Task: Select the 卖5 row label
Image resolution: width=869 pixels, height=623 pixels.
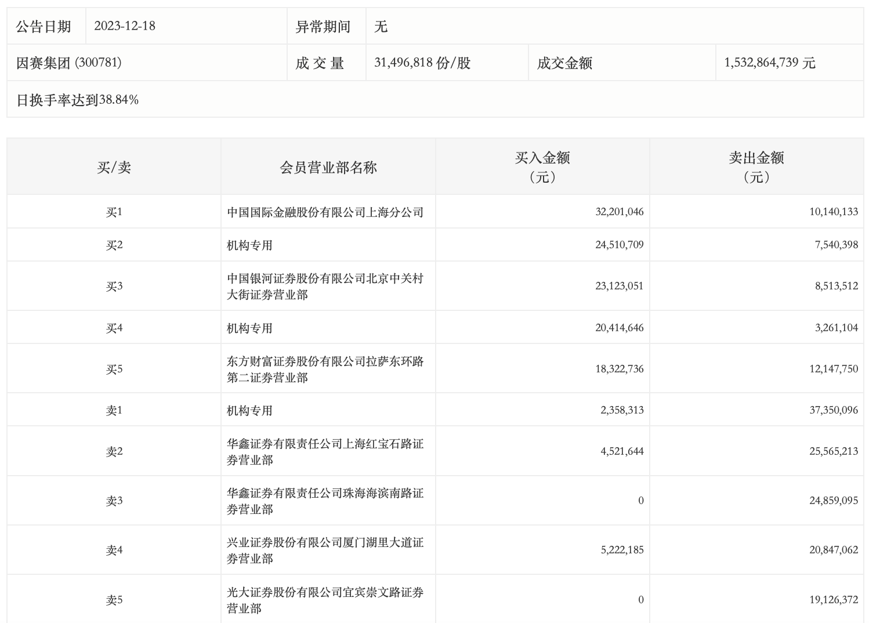Action: coord(114,600)
